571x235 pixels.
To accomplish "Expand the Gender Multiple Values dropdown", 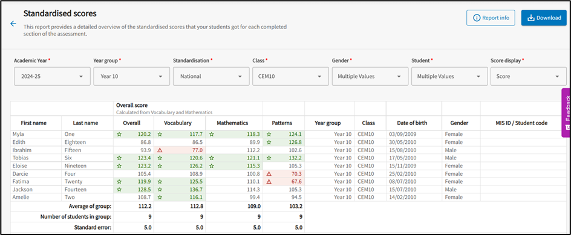I will coord(370,76).
